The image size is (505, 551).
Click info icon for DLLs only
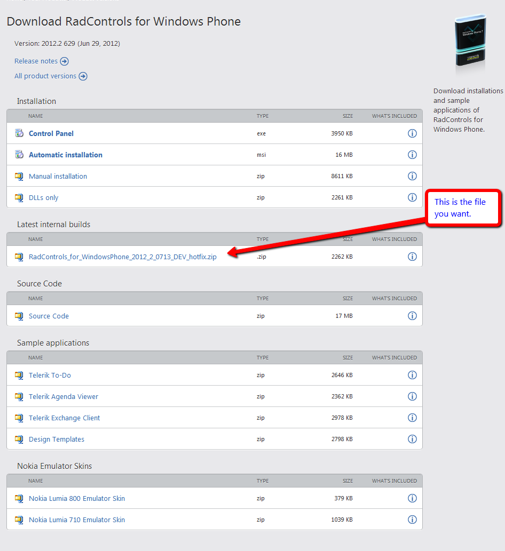point(412,197)
